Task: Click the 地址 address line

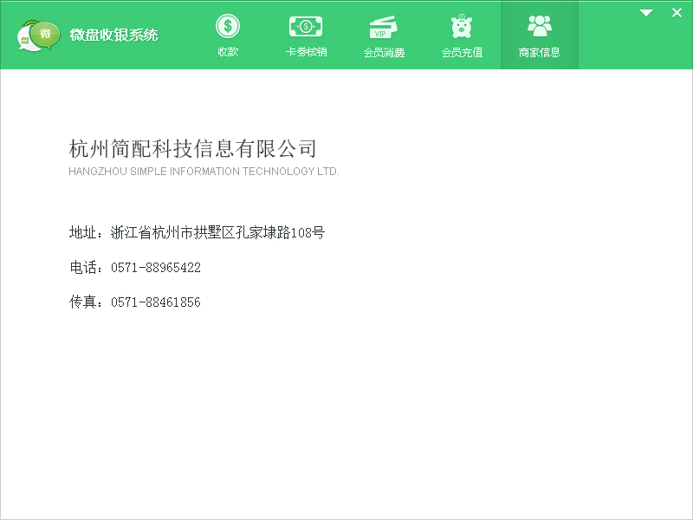Action: tap(198, 232)
